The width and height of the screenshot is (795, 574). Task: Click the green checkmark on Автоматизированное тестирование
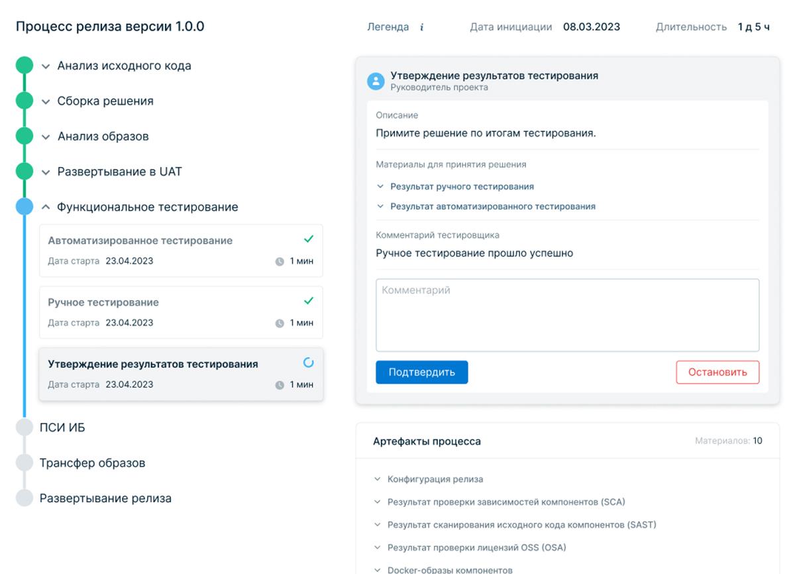pos(308,239)
